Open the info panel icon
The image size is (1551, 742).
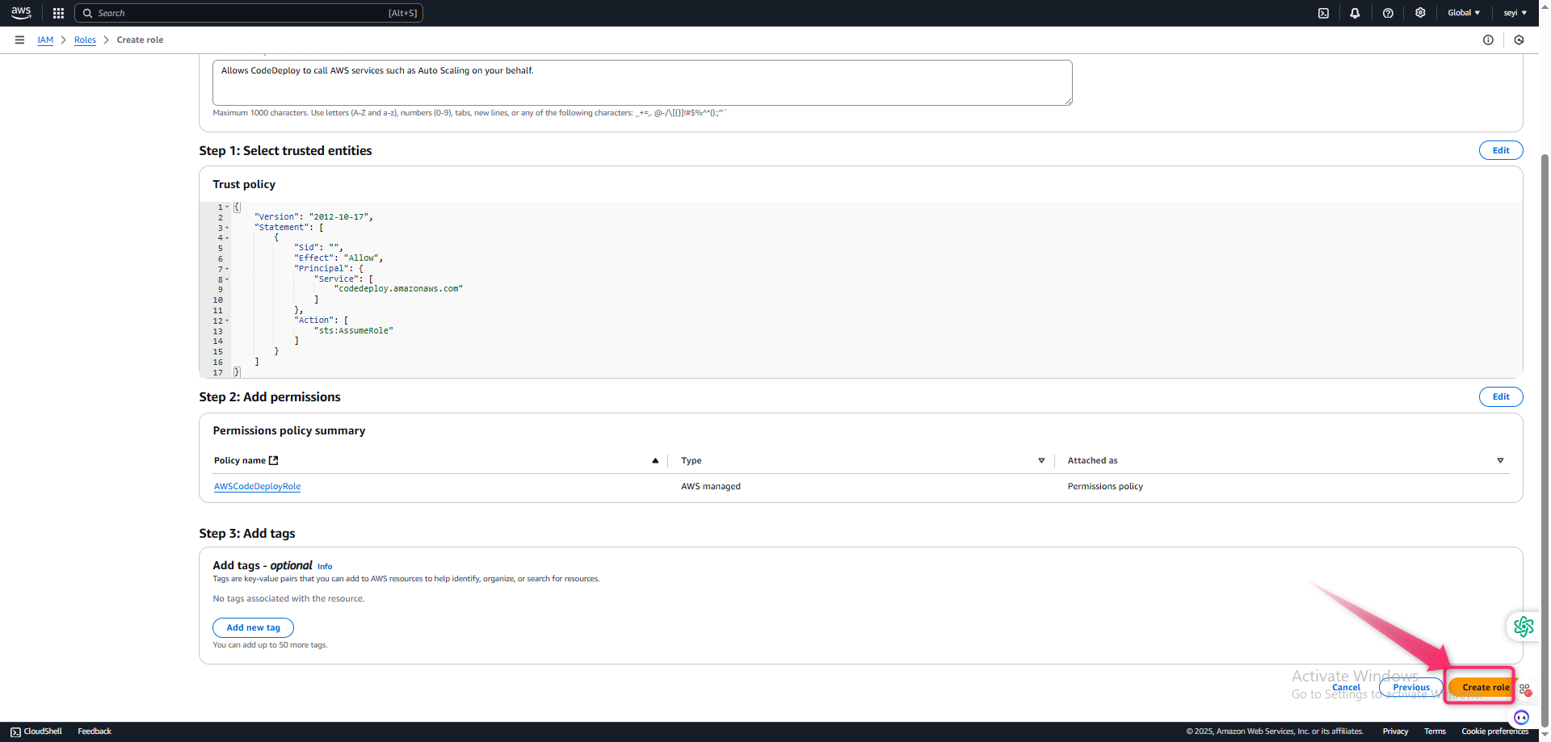pos(1488,40)
